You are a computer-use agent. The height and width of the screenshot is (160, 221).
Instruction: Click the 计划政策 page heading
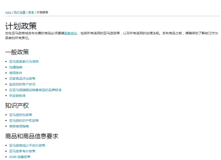(21, 26)
